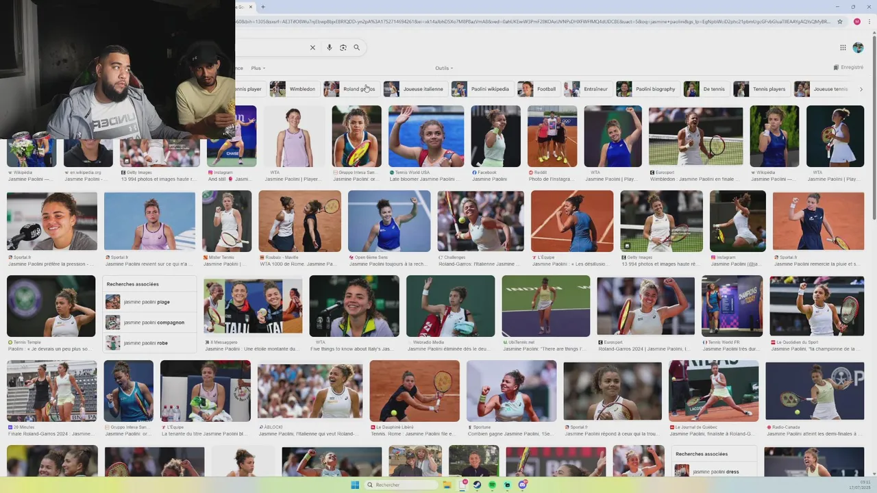Open related search jasmine paolini compagnon
This screenshot has width=877, height=493.
tap(149, 323)
